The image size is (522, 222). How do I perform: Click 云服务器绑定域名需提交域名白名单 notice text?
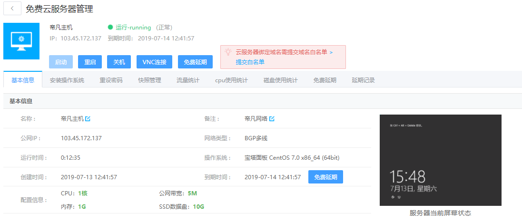point(281,52)
